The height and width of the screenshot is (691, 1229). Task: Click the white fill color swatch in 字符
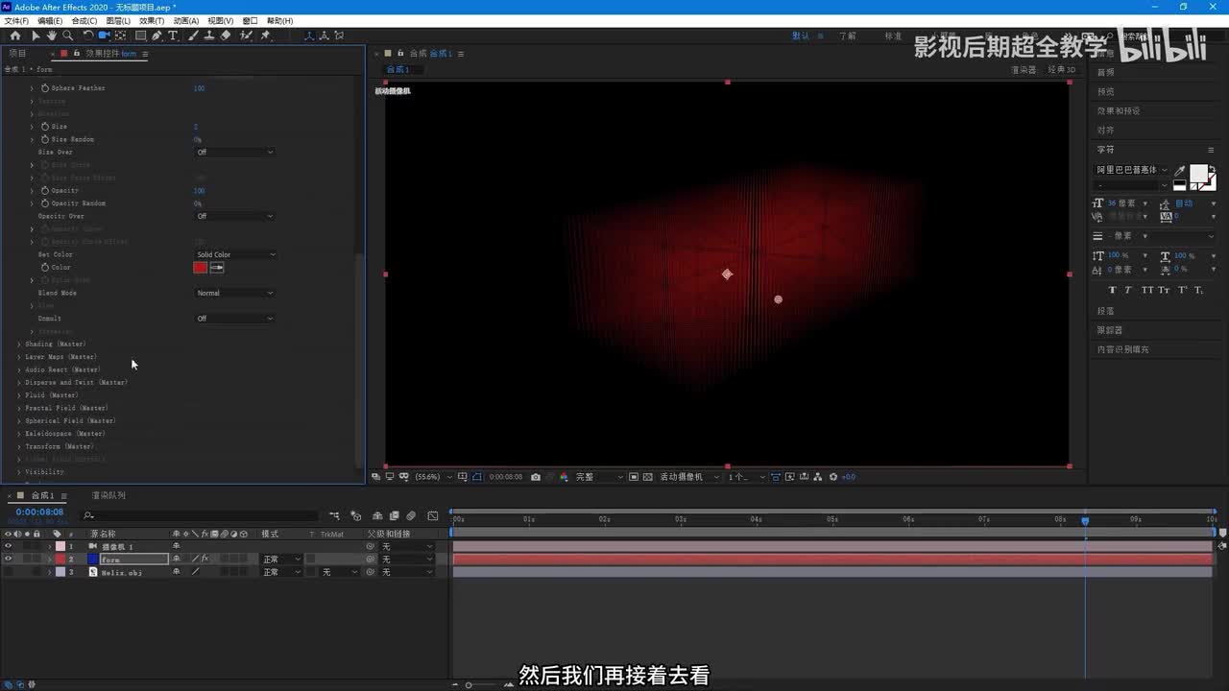1198,174
